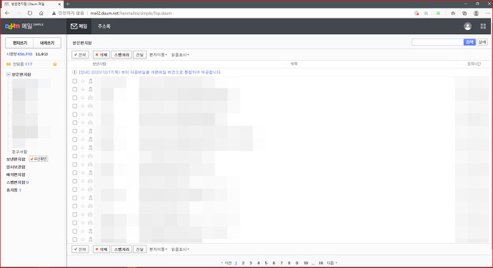Reload the page with the refresh icon
The height and width of the screenshot is (268, 493).
pyautogui.click(x=30, y=13)
